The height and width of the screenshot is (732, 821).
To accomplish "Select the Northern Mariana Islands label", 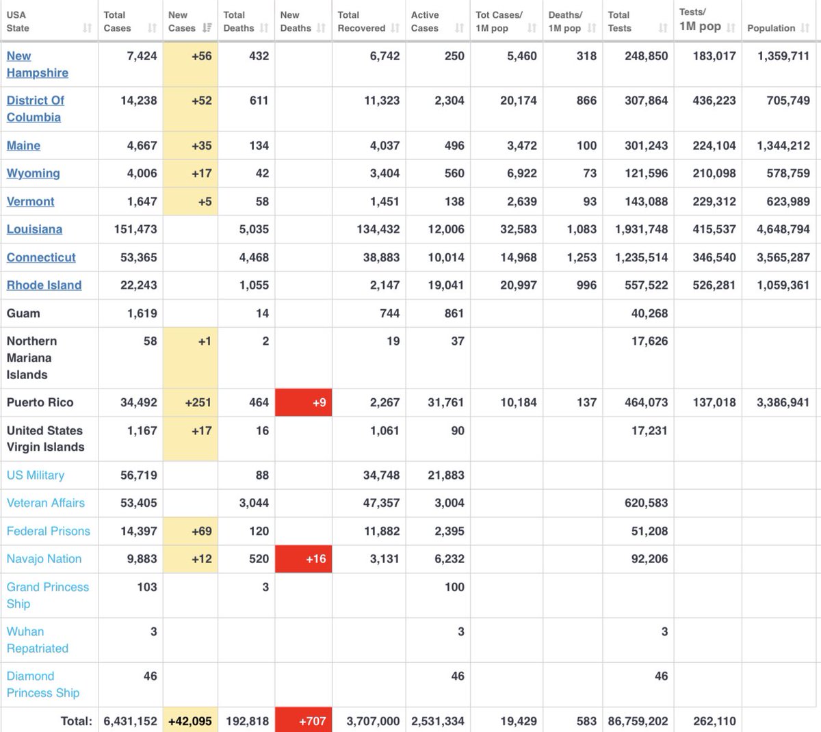I will pyautogui.click(x=31, y=358).
